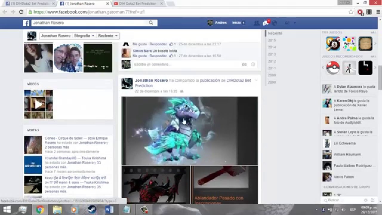382x215 pixels.
Task: Jump to 2009 in timeline
Action: (272, 75)
